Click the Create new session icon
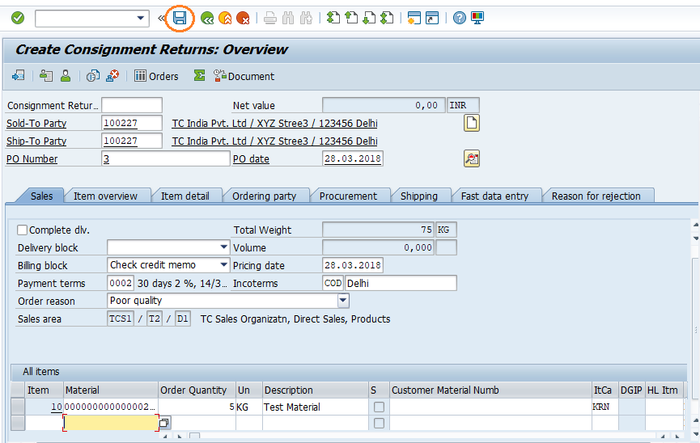 coord(414,18)
